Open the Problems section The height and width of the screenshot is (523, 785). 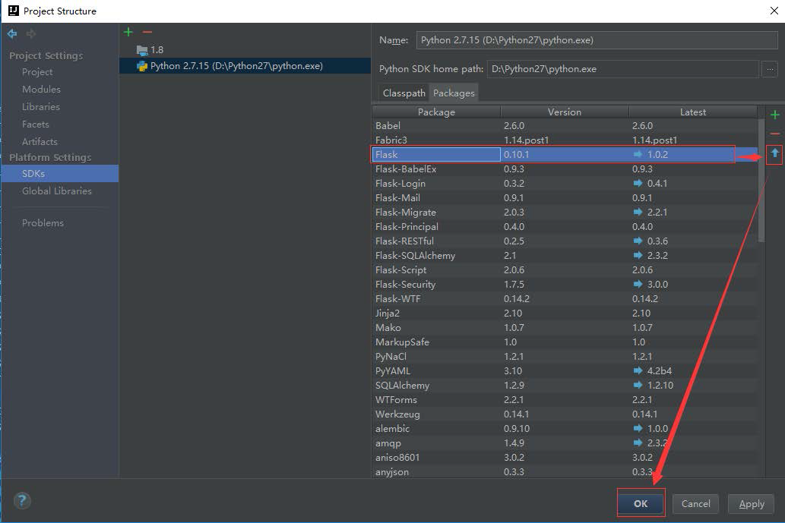pos(43,223)
